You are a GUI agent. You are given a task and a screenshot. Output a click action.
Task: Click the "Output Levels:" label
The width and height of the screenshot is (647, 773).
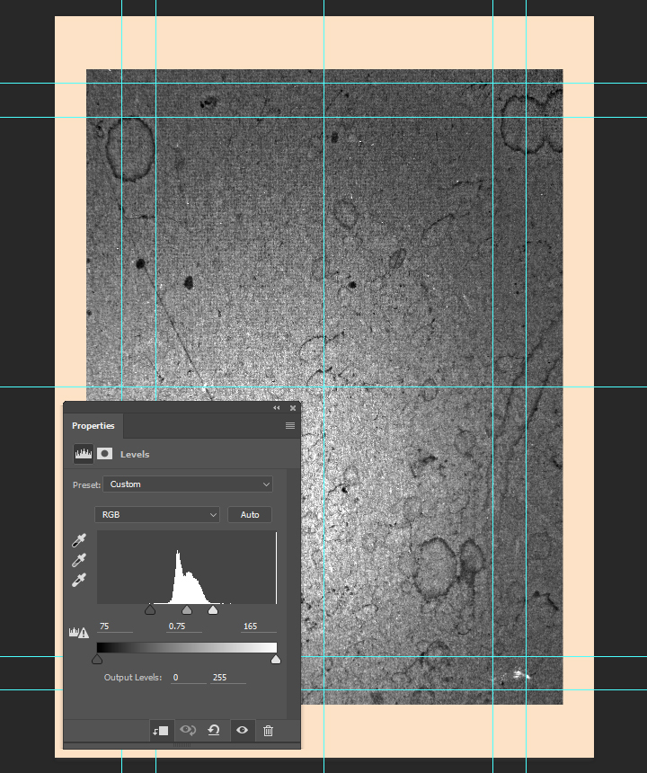[133, 678]
